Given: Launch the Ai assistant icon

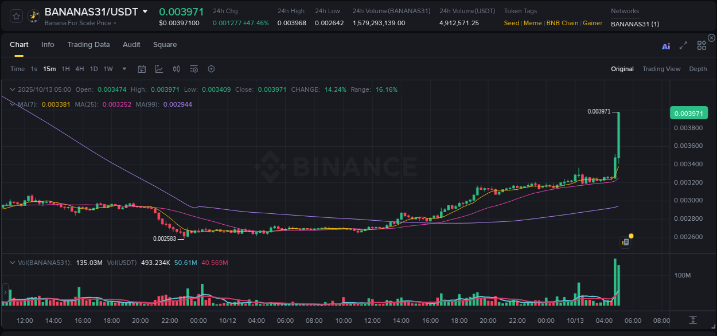Looking at the screenshot, I should [x=666, y=46].
